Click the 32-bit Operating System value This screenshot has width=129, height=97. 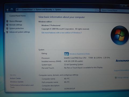[74, 64]
